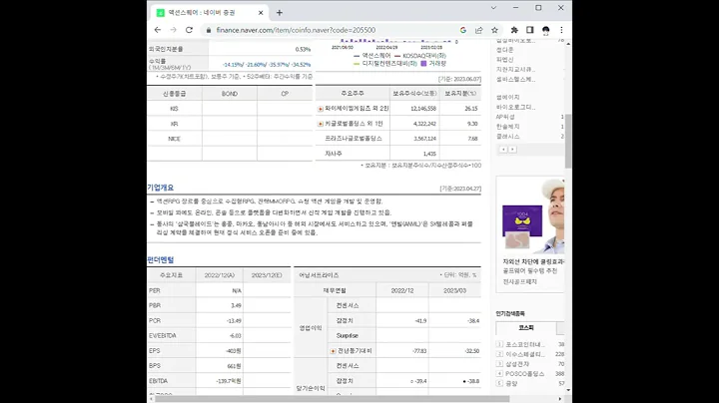Image resolution: width=719 pixels, height=403 pixels.
Task: Click the 자사주 row label
Action: [333, 154]
